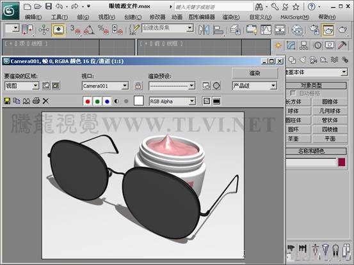The height and width of the screenshot is (265, 354).
Task: Open the layer manager icon
Action: pos(235,30)
